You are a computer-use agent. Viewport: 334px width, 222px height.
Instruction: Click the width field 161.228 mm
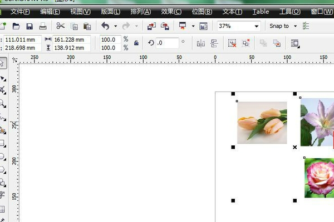coord(72,39)
